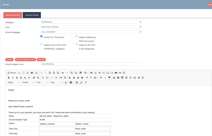Image resolution: width=212 pixels, height=136 pixels.
Task: Select Apply to all units in CORNWALL category
Action: [x=41, y=44]
